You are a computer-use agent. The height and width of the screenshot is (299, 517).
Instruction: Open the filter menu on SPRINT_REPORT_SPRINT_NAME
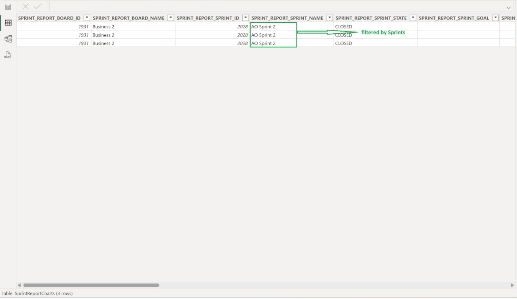point(330,18)
